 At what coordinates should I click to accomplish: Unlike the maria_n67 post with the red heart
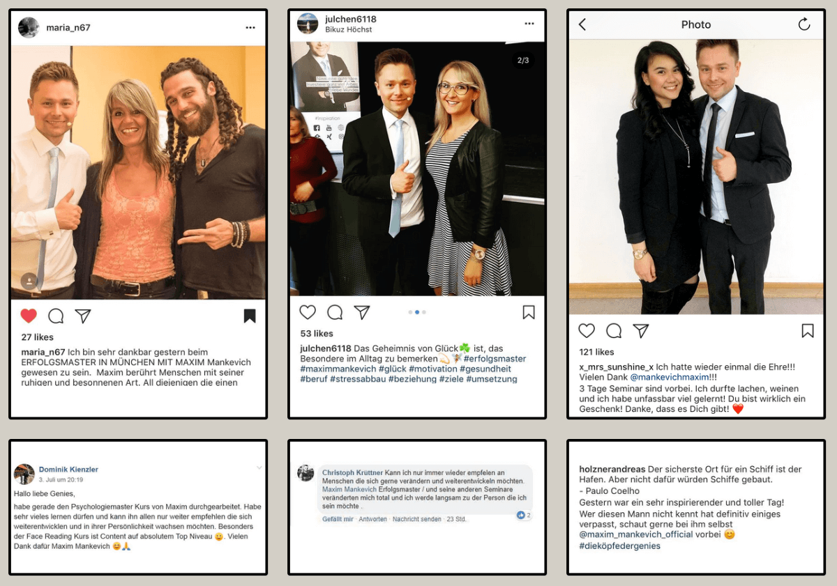[29, 316]
